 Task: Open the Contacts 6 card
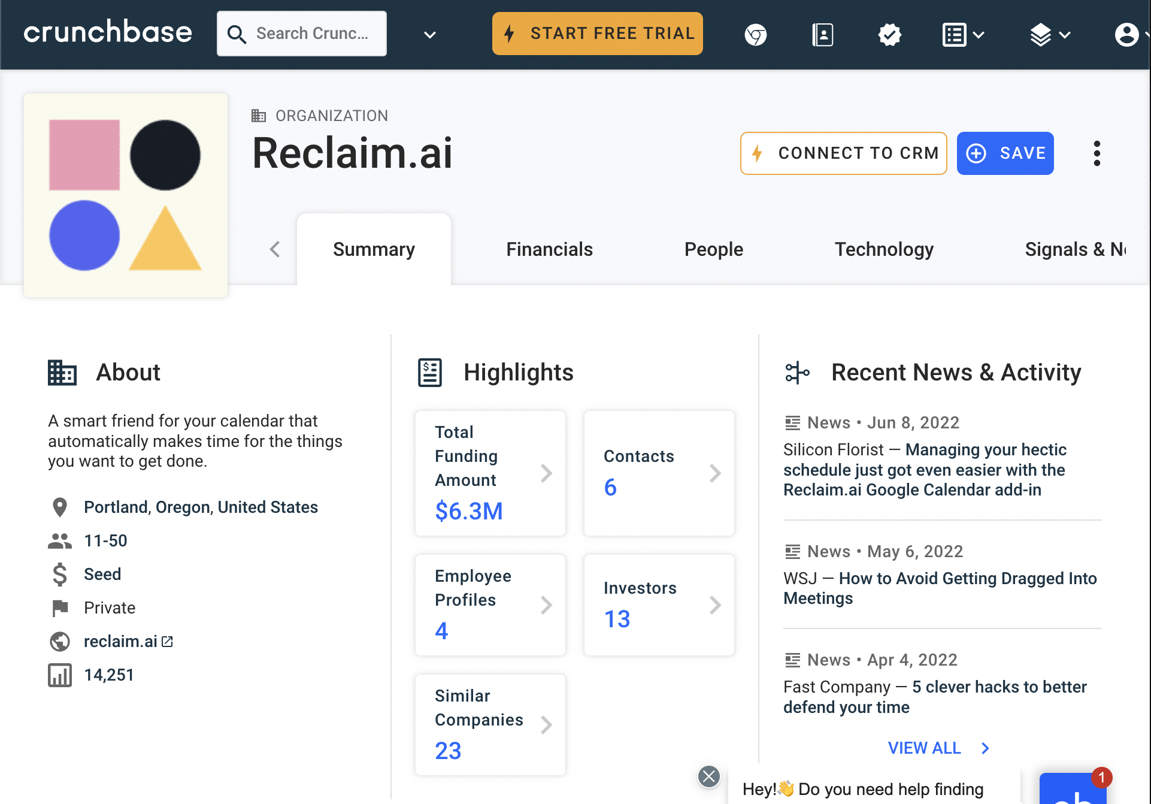tap(659, 473)
